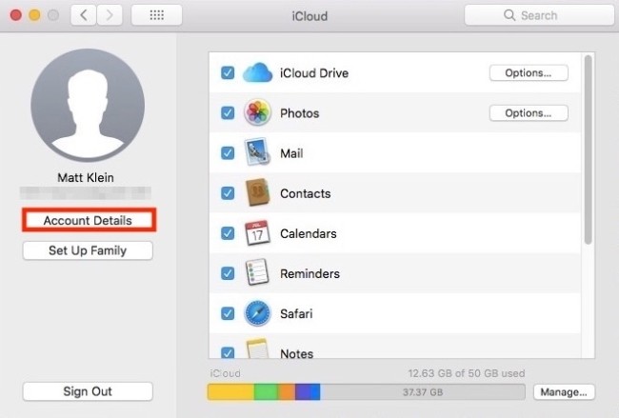Open Manage storage button

coord(564,392)
